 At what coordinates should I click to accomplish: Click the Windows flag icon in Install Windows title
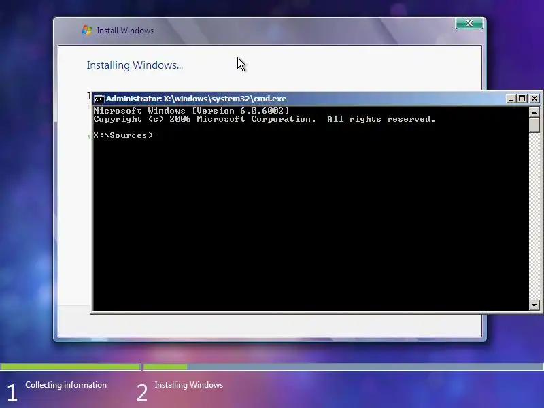tap(87, 30)
